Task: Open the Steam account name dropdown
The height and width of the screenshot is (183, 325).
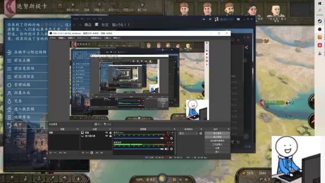Action: click(226, 19)
